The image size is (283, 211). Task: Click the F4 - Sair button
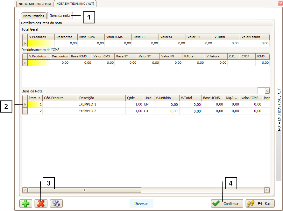point(260,203)
